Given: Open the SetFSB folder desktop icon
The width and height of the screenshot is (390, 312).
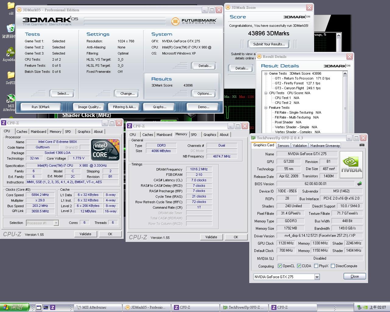Looking at the screenshot, I should pyautogui.click(x=11, y=75).
